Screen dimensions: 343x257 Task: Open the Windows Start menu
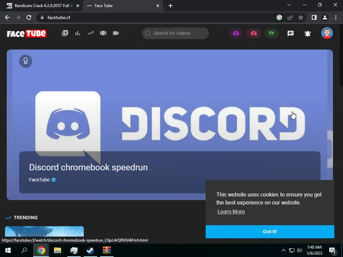(8, 250)
